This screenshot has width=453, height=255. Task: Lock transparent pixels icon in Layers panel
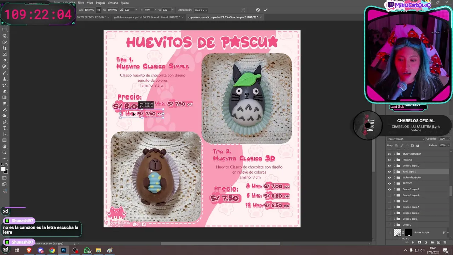click(396, 145)
